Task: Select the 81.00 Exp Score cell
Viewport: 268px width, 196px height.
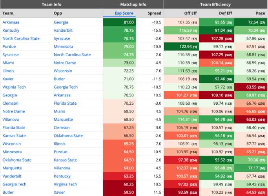Action: click(119, 22)
